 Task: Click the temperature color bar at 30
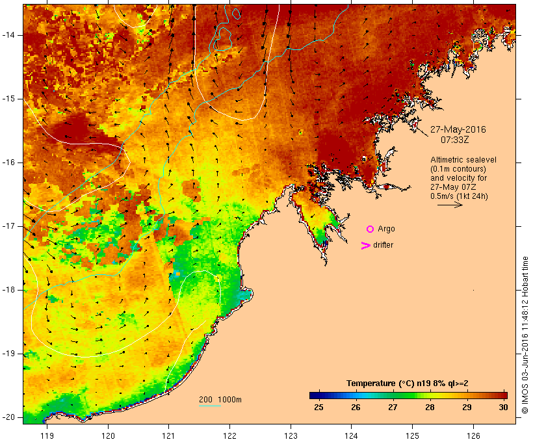click(x=504, y=395)
